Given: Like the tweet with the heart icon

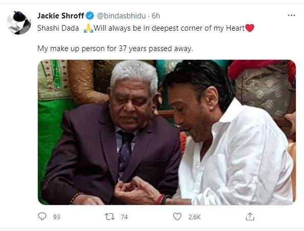Looking at the screenshot, I should 177,217.
